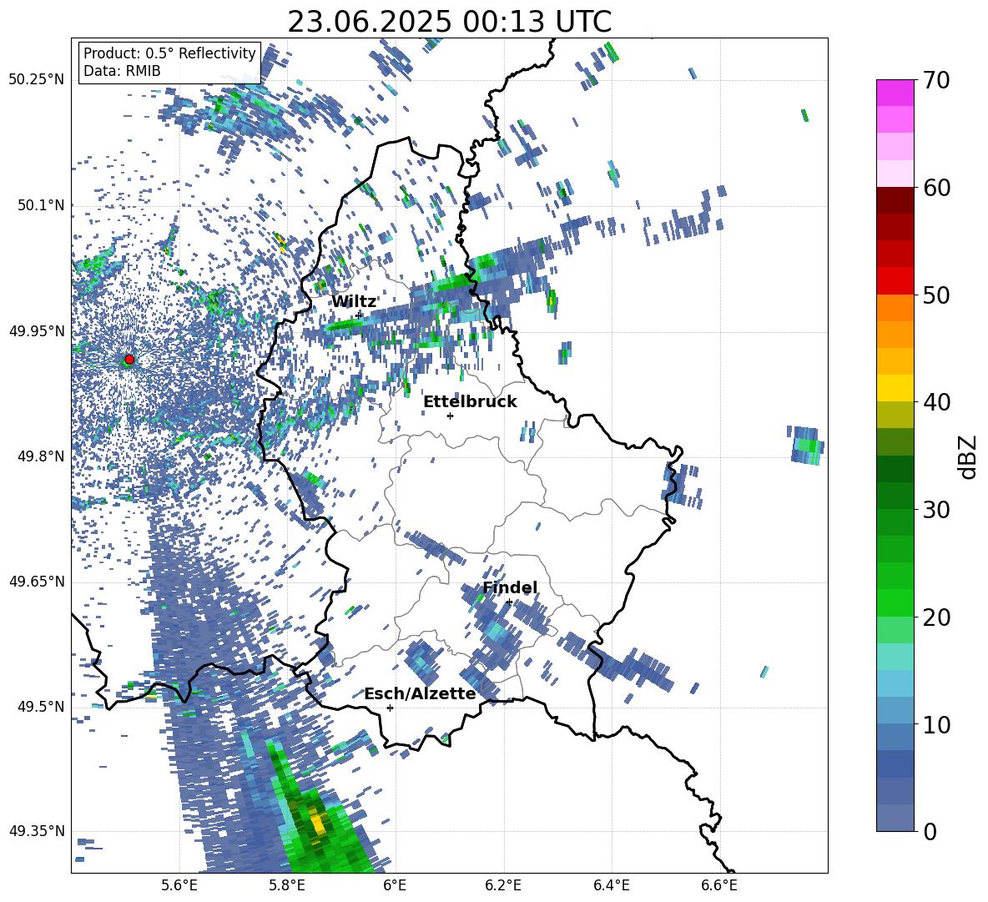988x902 pixels.
Task: Click the colorbar value 70
Action: tap(936, 81)
